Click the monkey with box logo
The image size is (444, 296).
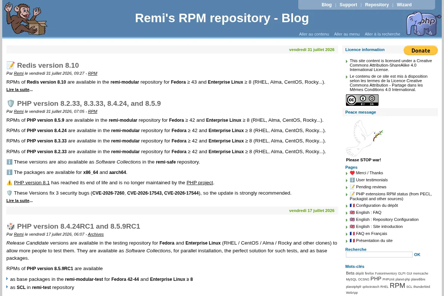click(x=26, y=18)
